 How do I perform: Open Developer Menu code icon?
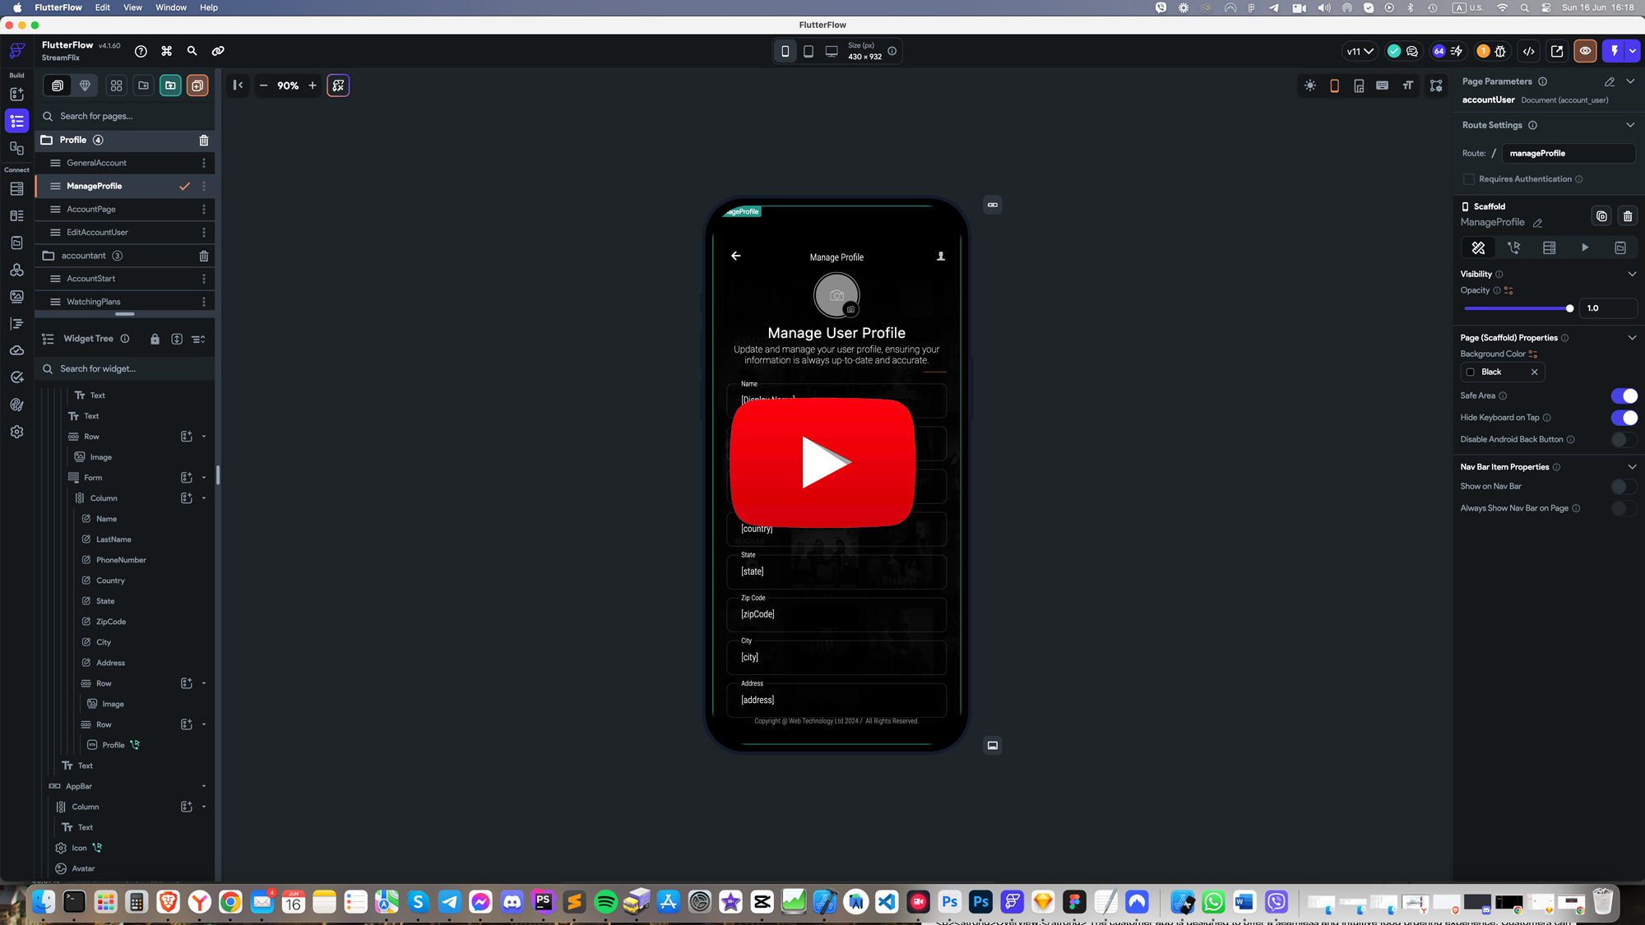tap(1529, 51)
